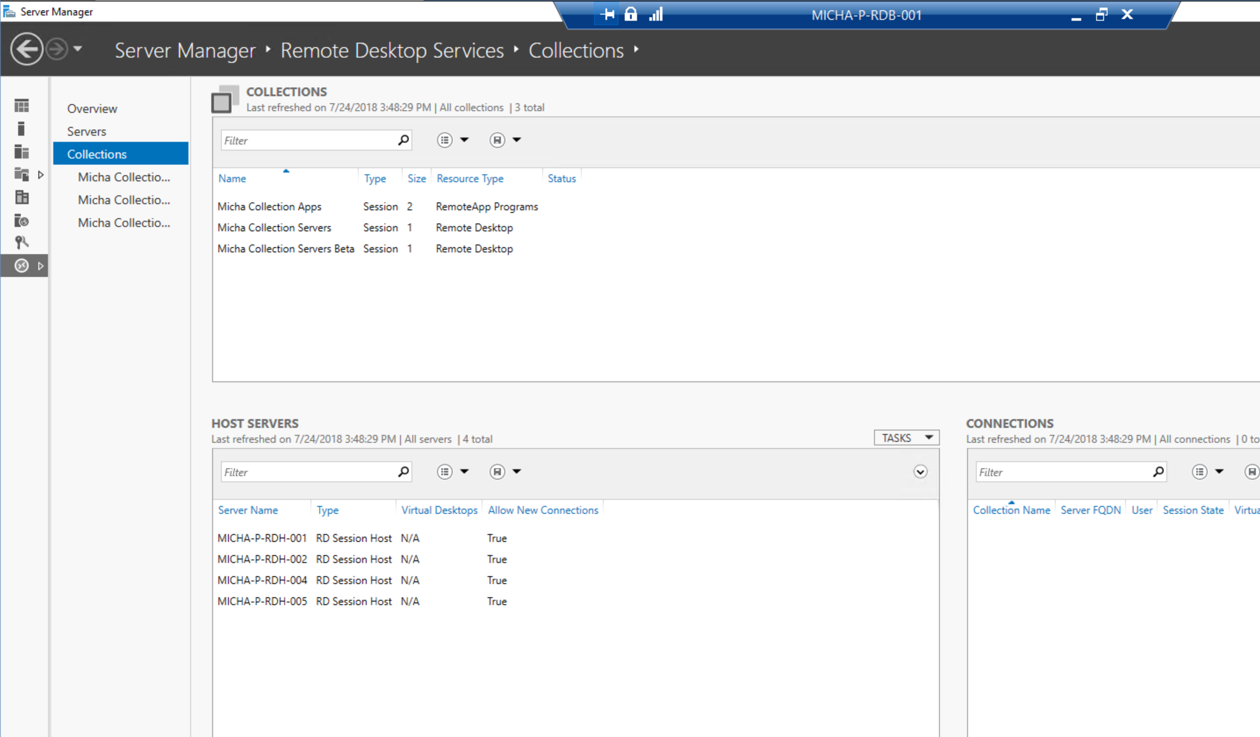Select Micha Collection Servers row
The image size is (1260, 737).
[x=366, y=228]
